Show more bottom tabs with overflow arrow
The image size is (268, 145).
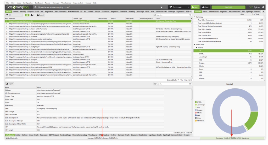191,135
